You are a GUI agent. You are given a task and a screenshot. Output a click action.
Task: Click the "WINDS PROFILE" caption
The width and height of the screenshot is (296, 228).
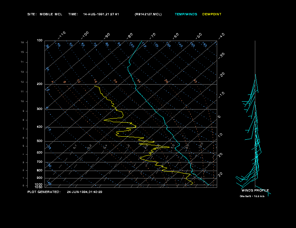(255, 190)
